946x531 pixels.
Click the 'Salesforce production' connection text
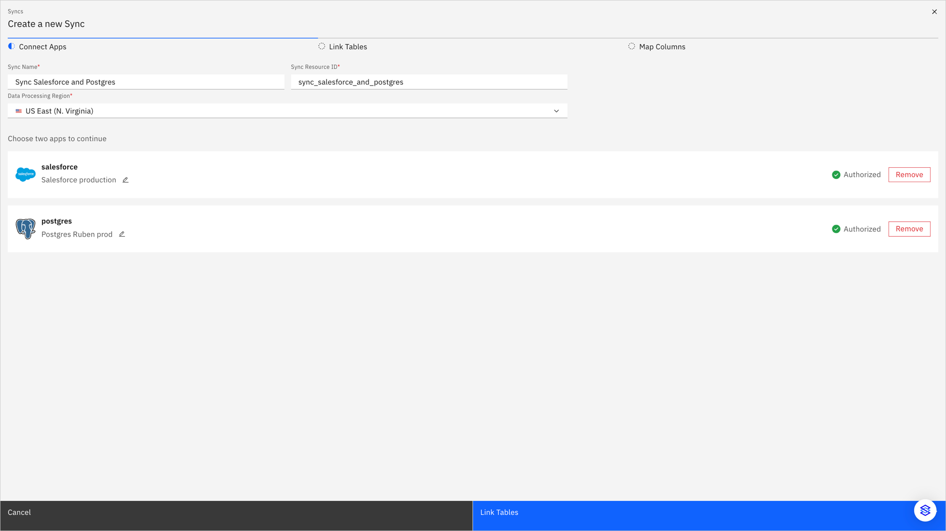[x=79, y=180]
